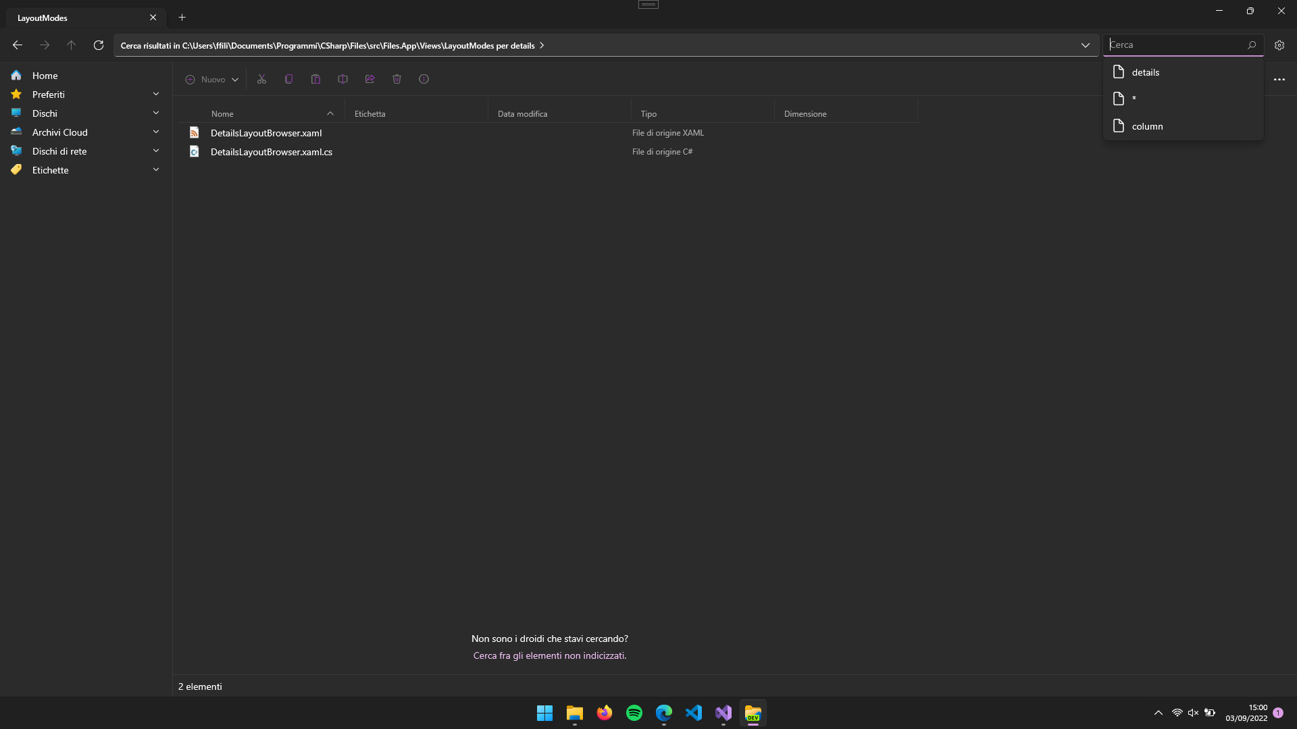The width and height of the screenshot is (1297, 729).
Task: Open Home in the sidebar
Action: [x=86, y=75]
